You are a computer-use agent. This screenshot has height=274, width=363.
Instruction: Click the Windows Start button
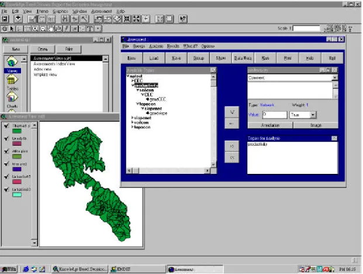[x=9, y=269]
